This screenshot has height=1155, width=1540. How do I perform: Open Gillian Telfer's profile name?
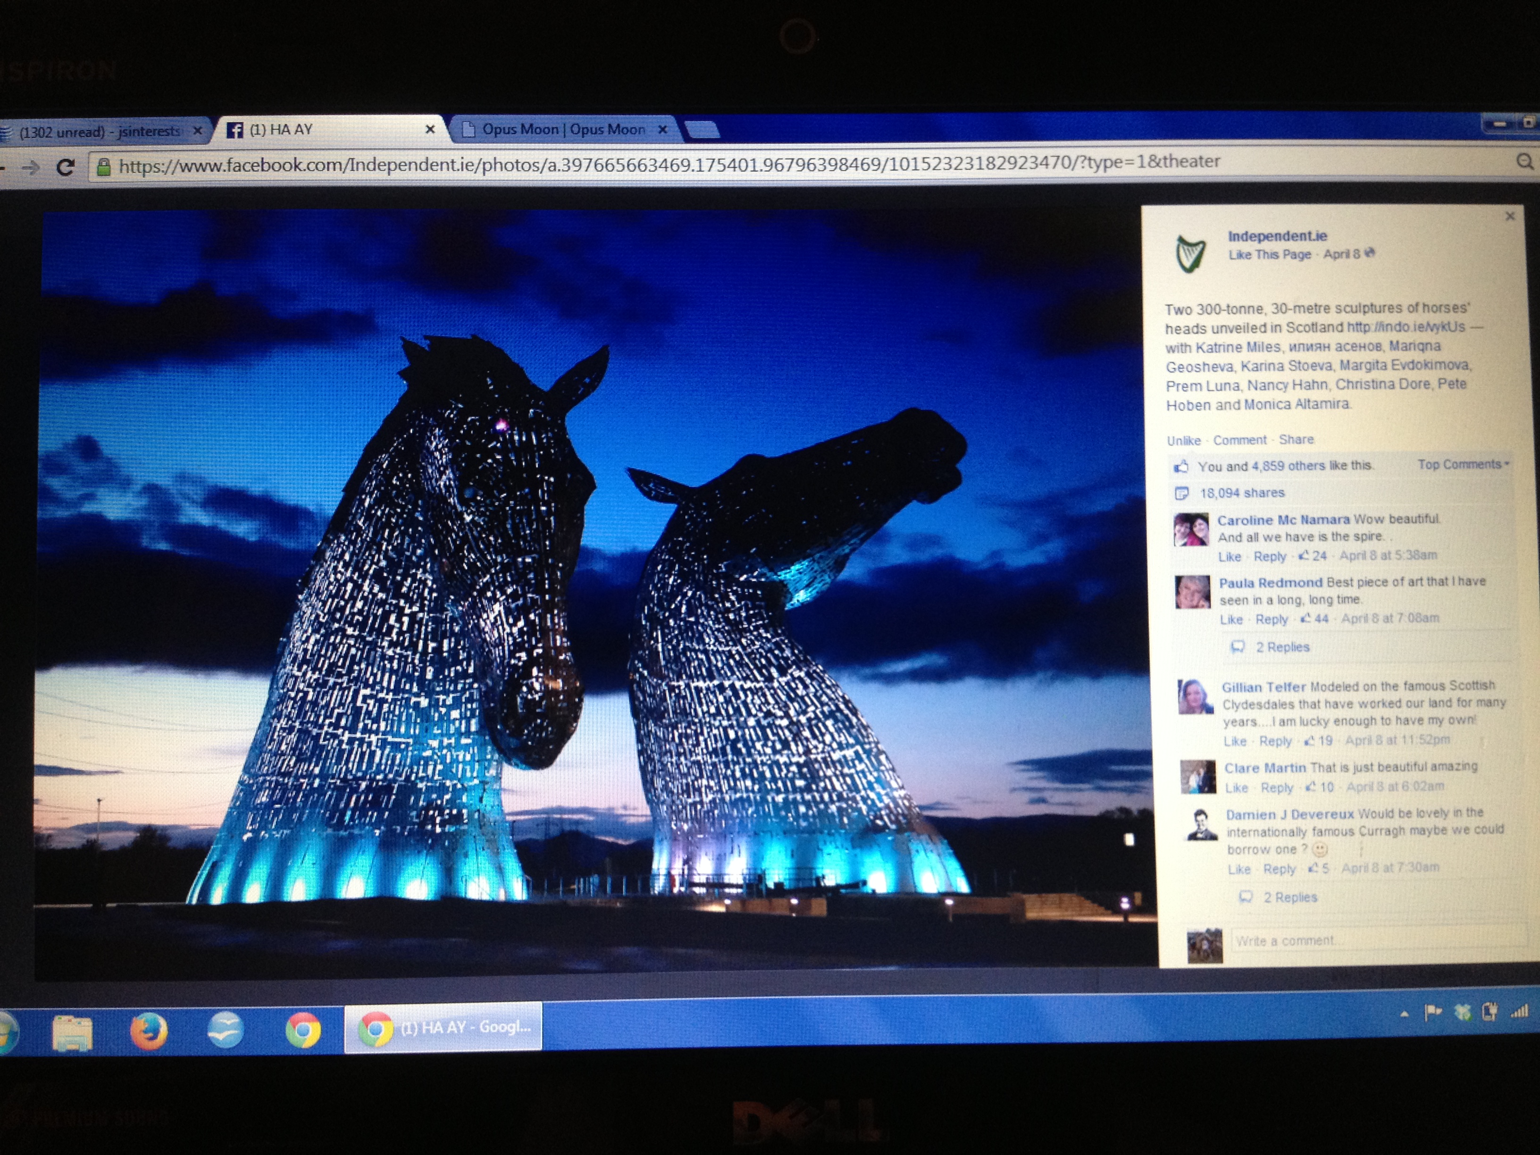(x=1264, y=687)
